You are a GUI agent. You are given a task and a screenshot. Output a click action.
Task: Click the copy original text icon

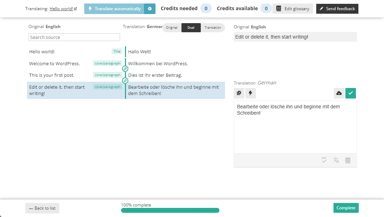239,93
